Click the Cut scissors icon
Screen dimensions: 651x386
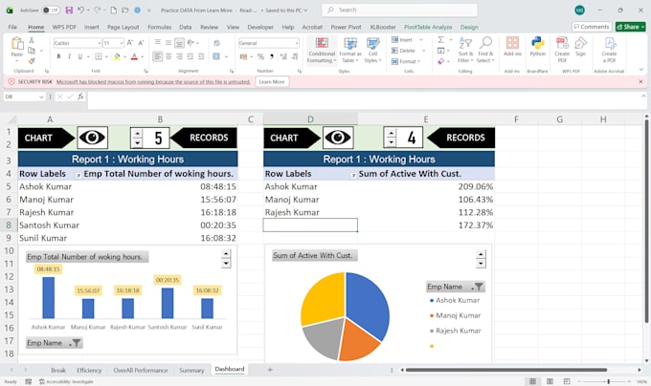(32, 40)
